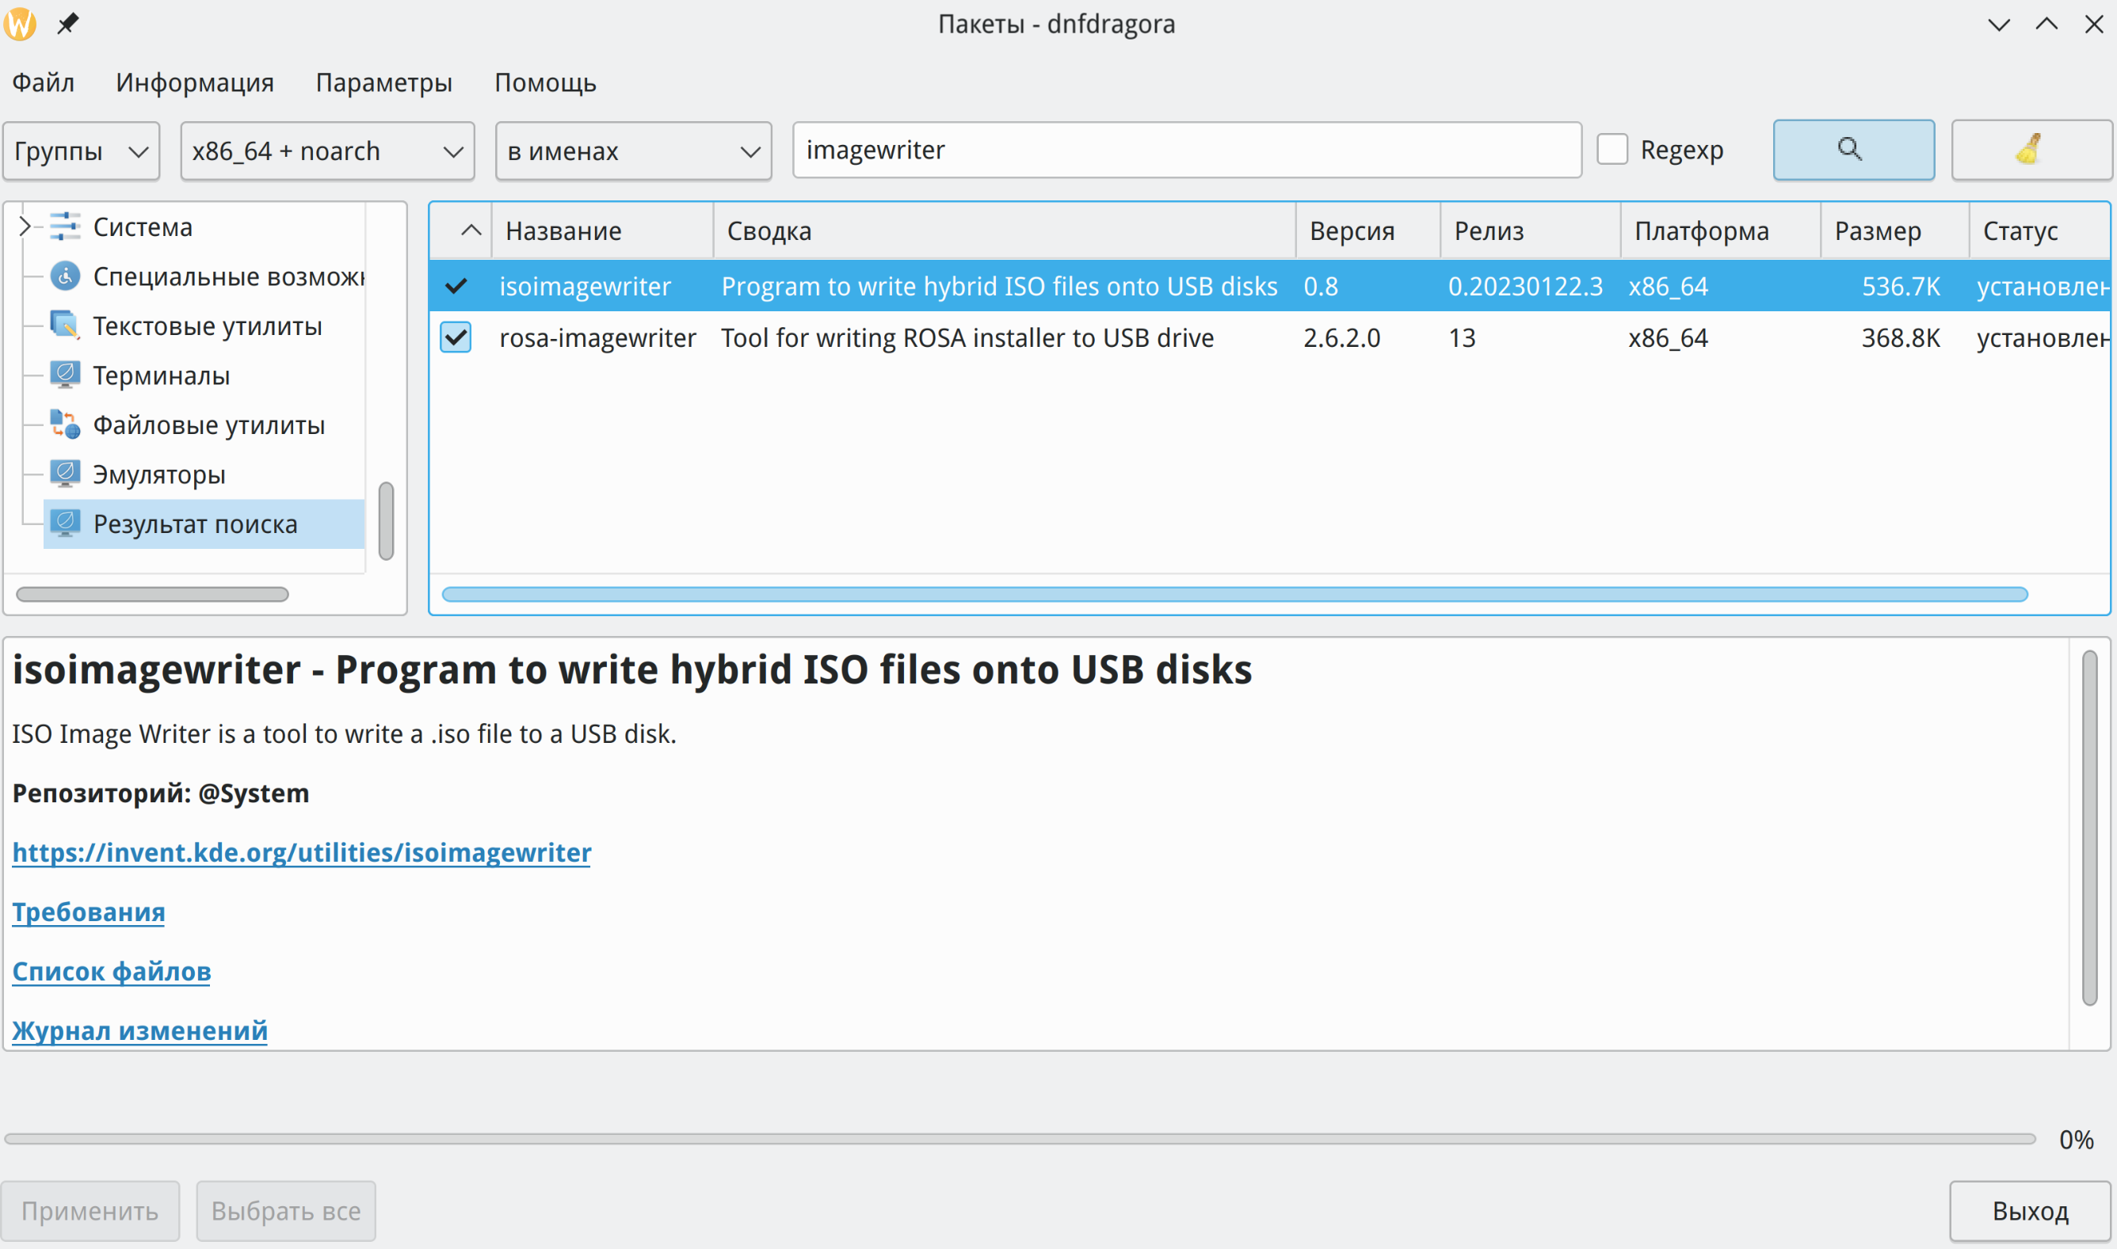Open the Группы view dropdown

(81, 151)
